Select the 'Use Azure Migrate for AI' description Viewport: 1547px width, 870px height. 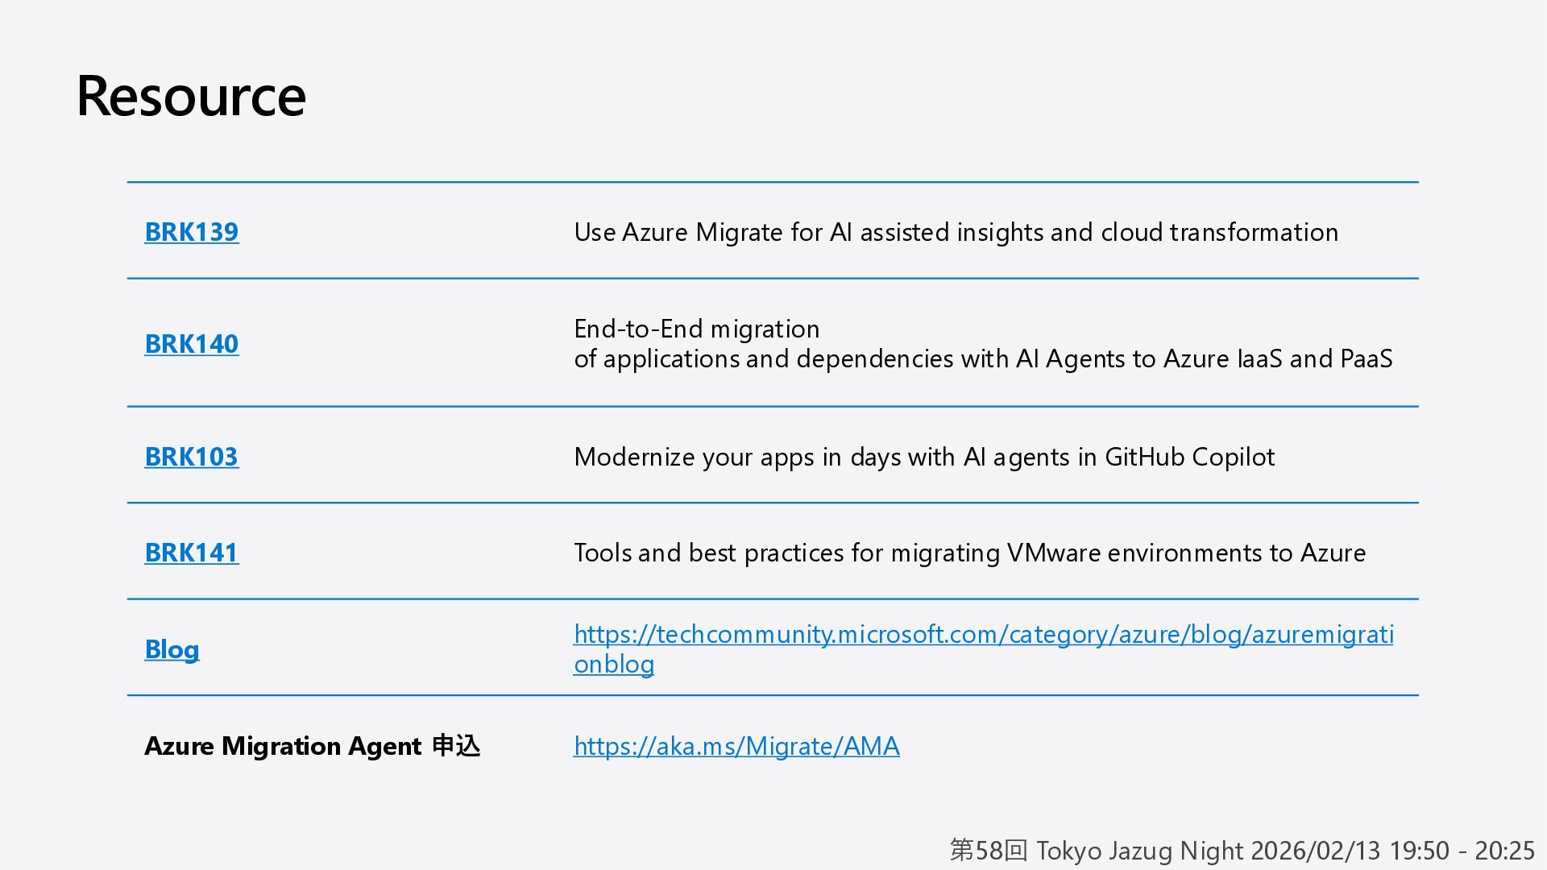[956, 232]
